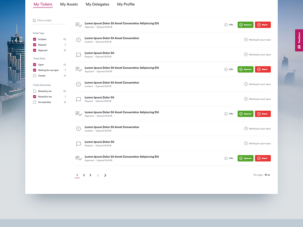Click the chat icon of the third request ticket
This screenshot has width=303, height=227.
click(x=78, y=144)
